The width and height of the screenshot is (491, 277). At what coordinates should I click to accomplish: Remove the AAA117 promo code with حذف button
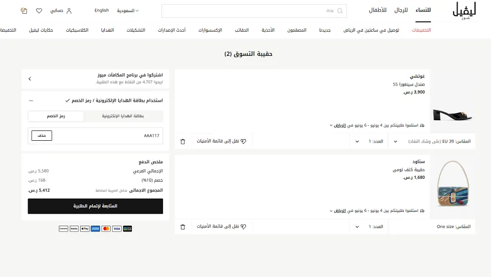coord(41,136)
